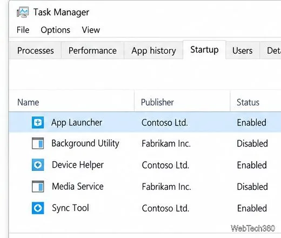Screen dimensions: 281x238
Task: Open the partially visible Details tab
Action: [271, 50]
